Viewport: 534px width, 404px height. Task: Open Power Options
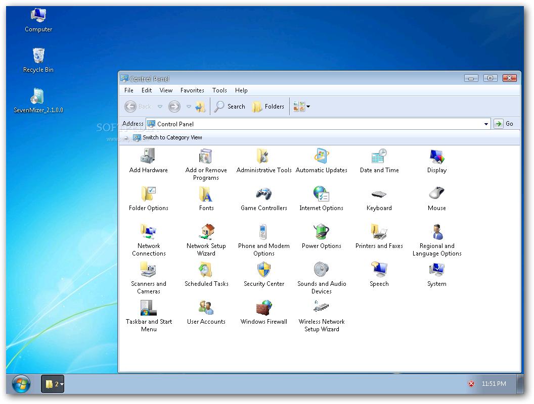(x=322, y=236)
